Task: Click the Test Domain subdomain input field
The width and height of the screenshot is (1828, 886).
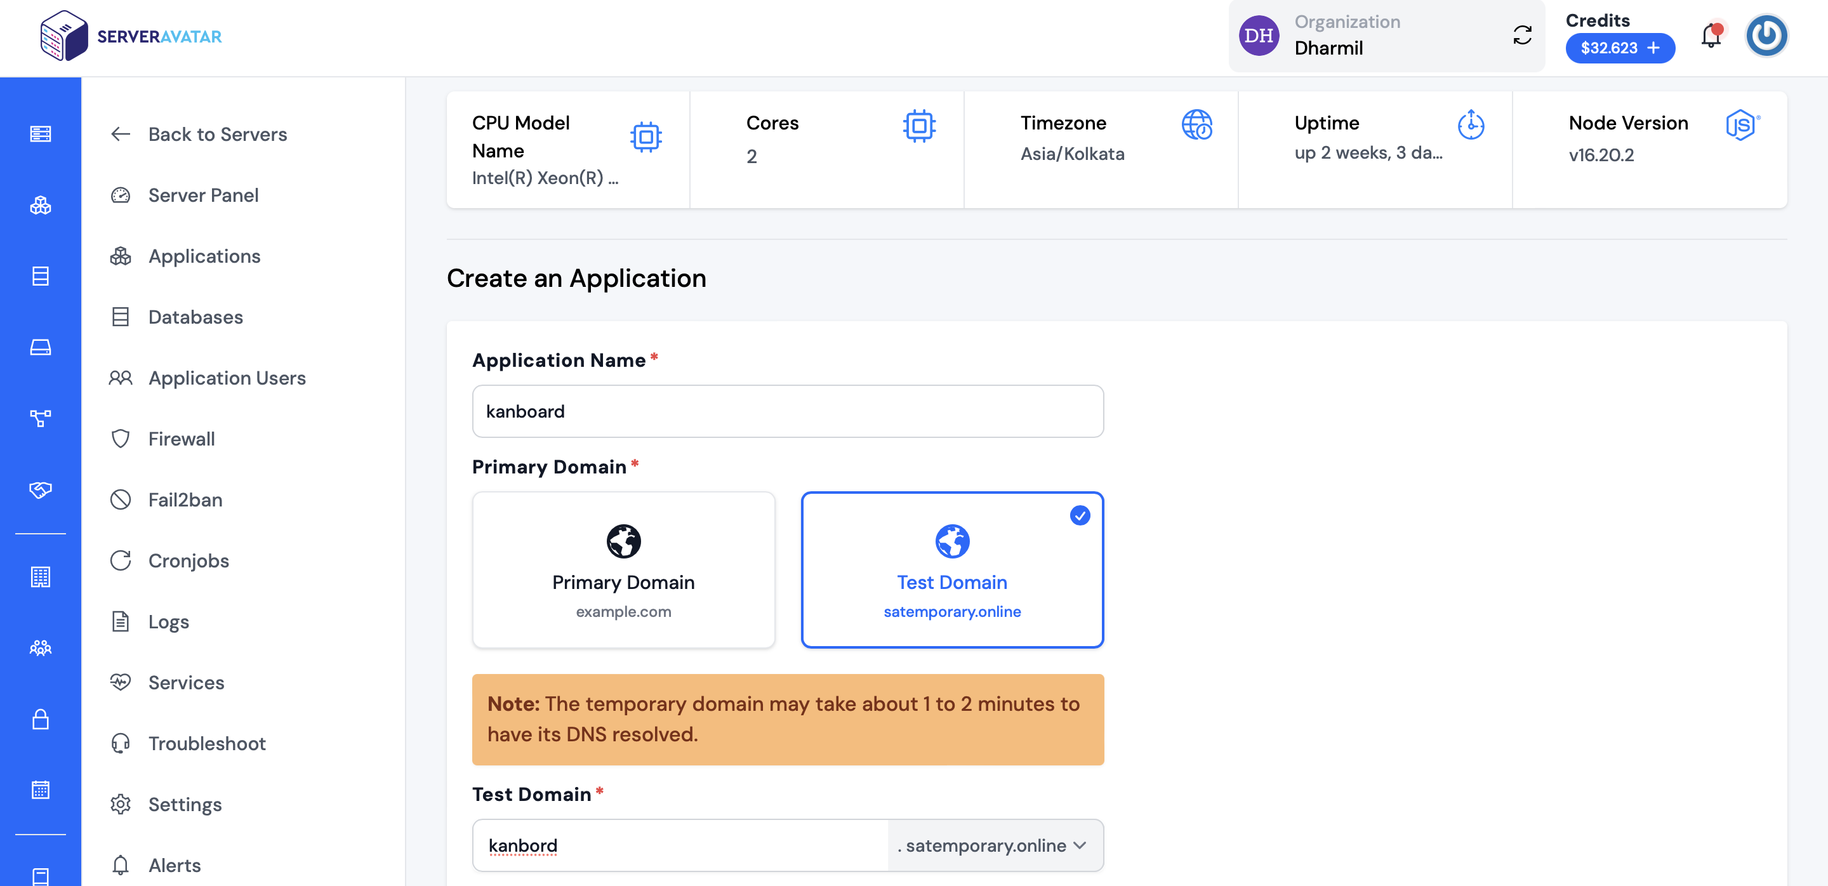Action: point(680,845)
